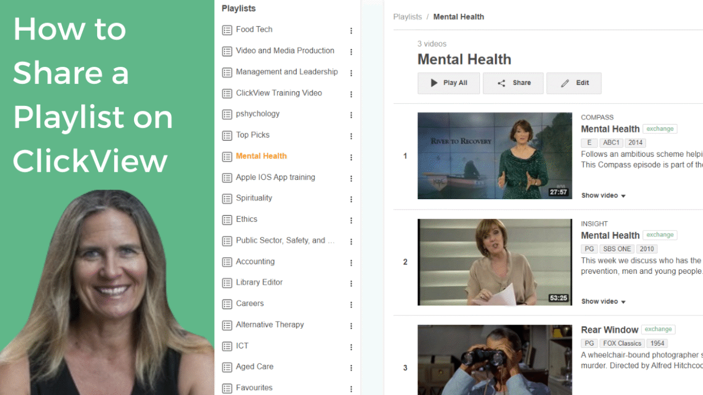
Task: Open the Compass Mental Health video title
Action: (x=610, y=129)
